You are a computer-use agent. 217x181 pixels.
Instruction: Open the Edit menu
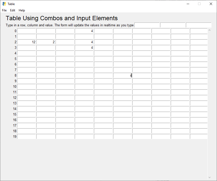pyautogui.click(x=12, y=10)
